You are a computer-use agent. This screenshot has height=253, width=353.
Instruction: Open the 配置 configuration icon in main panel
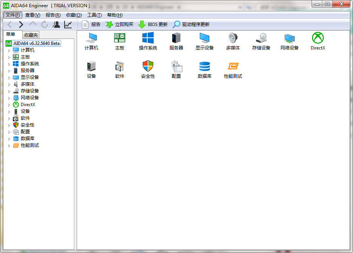[176, 70]
